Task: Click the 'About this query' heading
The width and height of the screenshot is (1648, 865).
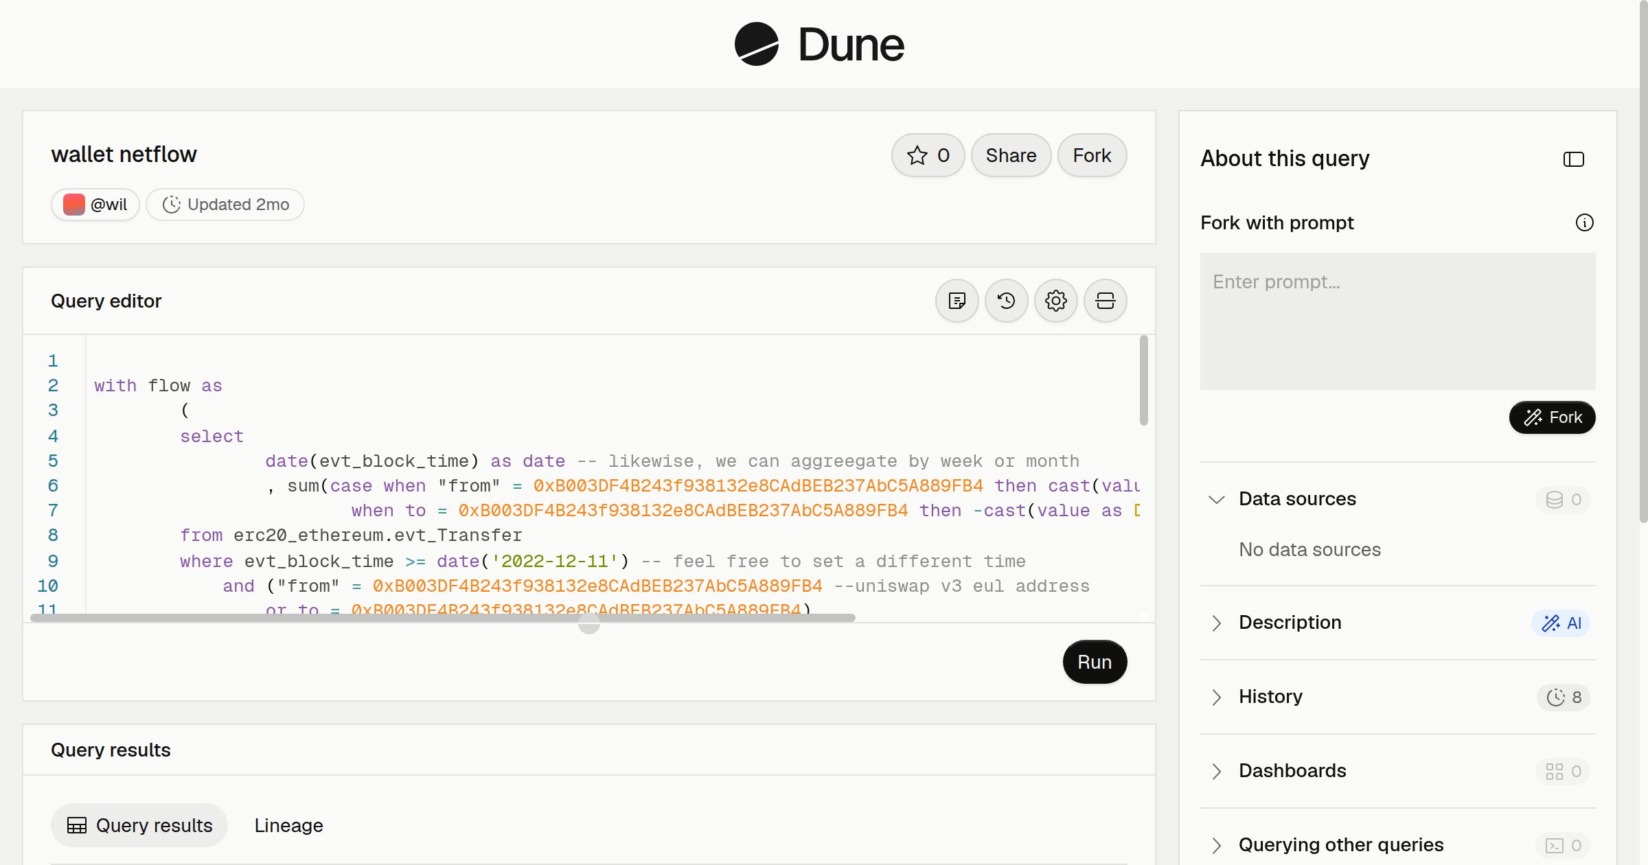Action: [1285, 159]
